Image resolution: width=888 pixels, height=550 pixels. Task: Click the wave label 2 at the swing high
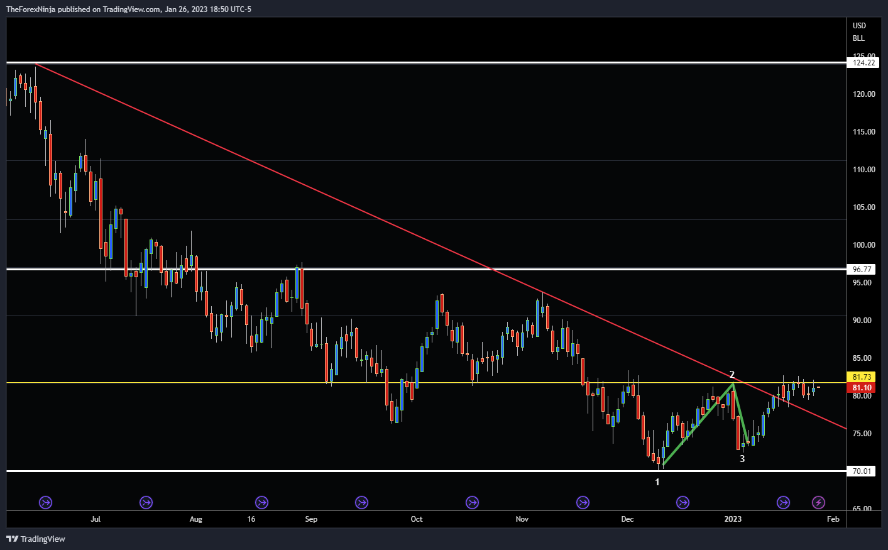pos(732,375)
